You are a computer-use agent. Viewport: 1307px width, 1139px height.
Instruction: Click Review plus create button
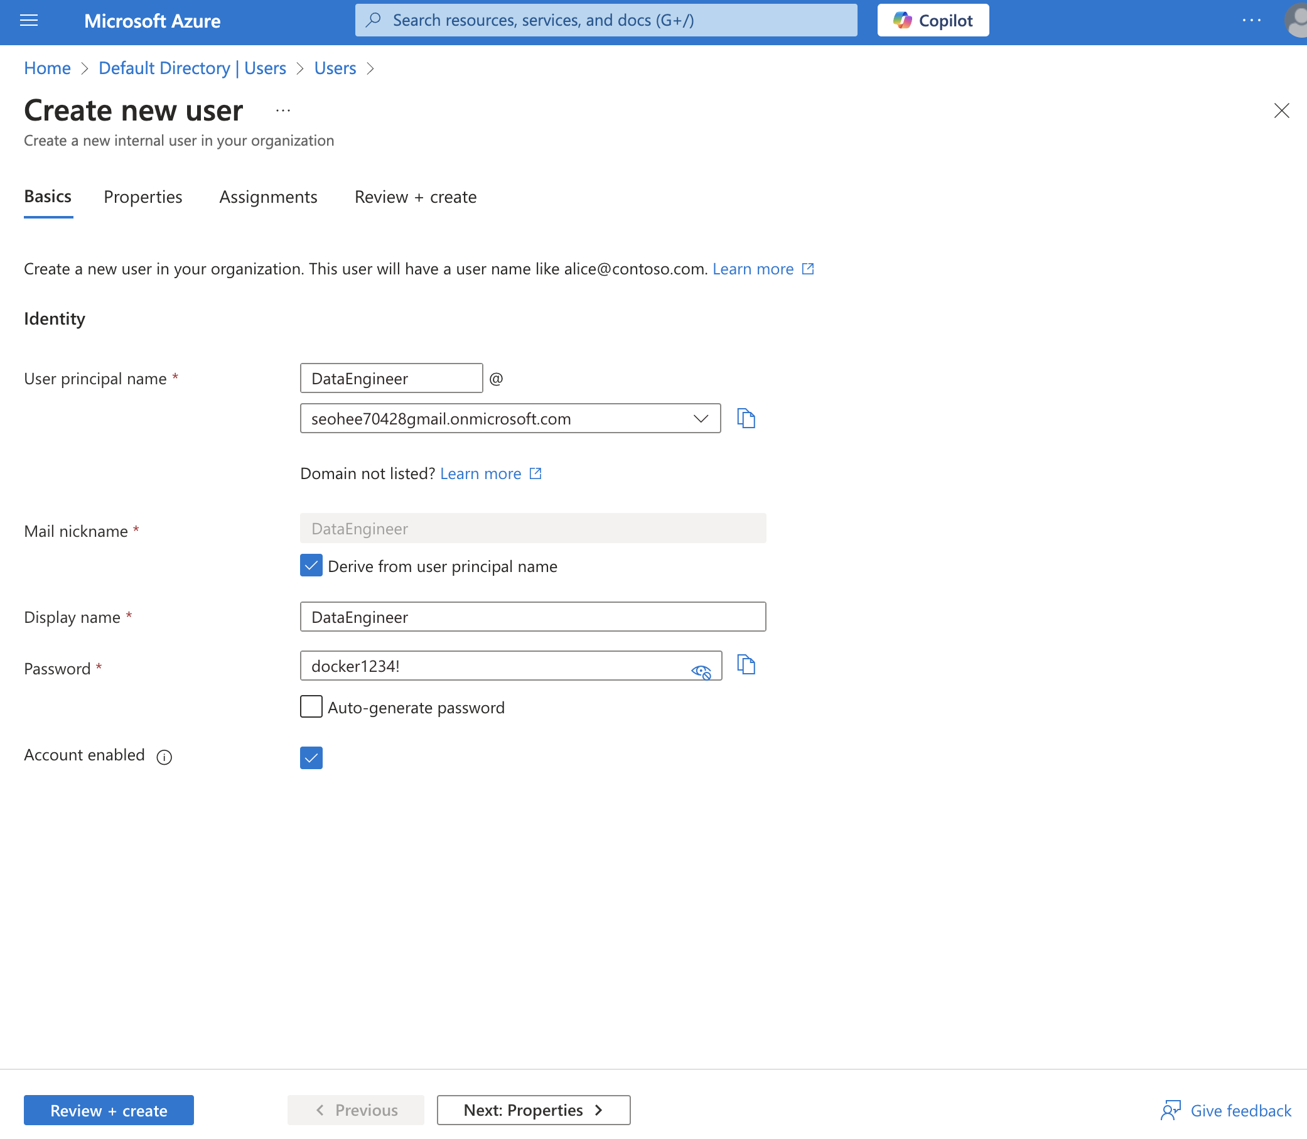[x=109, y=1109]
